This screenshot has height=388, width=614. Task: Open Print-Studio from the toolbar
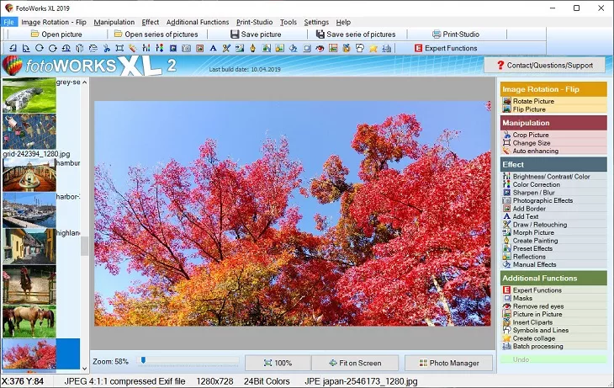click(x=456, y=35)
